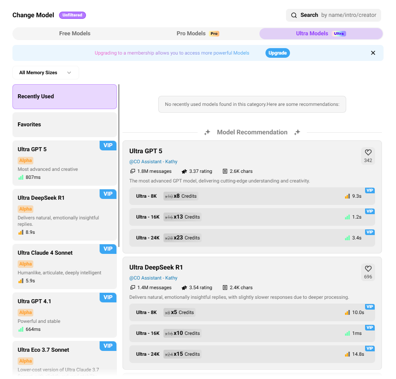Choose DeepSeek R1 Ultra - 8K x5 Credits

[252, 312]
